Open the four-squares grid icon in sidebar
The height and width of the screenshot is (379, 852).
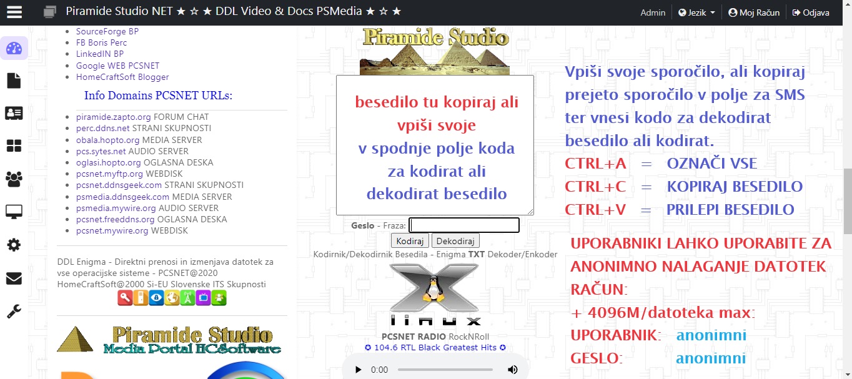[14, 146]
